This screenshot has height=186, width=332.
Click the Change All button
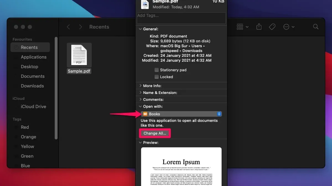pos(155,133)
